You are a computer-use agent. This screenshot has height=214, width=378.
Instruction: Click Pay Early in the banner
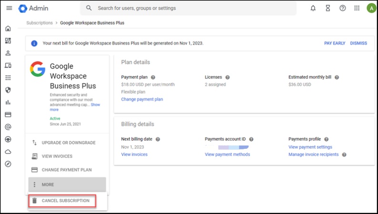click(335, 43)
